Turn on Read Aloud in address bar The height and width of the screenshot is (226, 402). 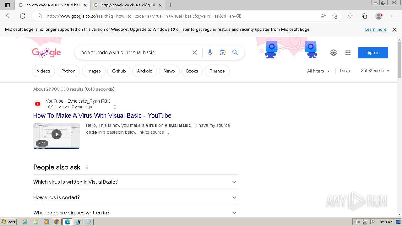click(x=323, y=16)
